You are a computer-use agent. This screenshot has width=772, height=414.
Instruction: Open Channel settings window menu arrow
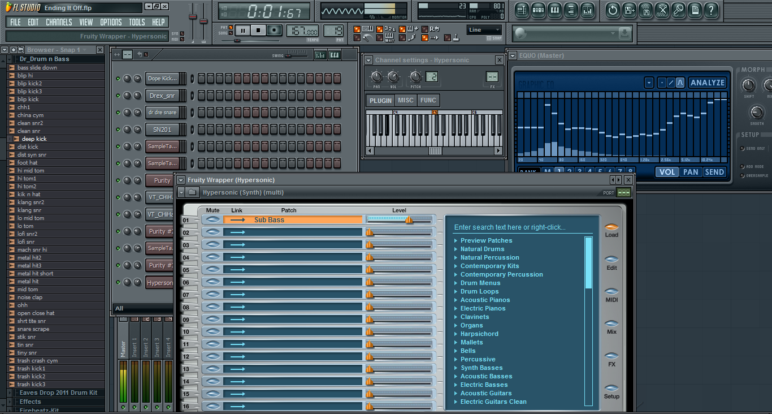coord(368,60)
